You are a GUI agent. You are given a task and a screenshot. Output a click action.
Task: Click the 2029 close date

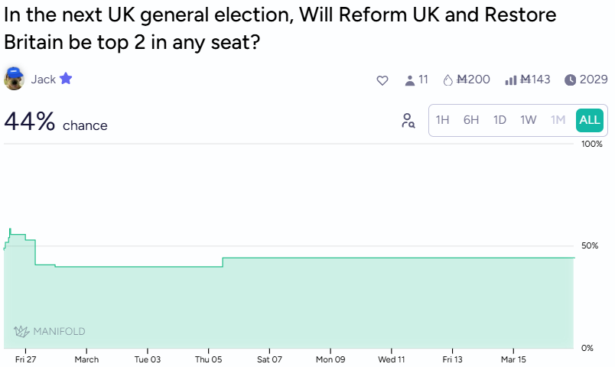594,80
